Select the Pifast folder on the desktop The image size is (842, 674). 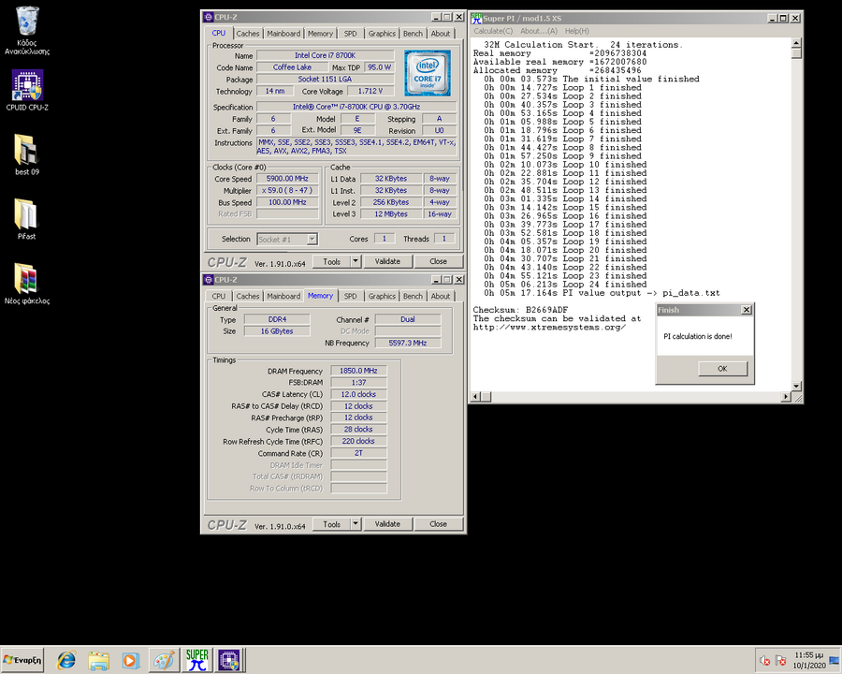coord(27,219)
